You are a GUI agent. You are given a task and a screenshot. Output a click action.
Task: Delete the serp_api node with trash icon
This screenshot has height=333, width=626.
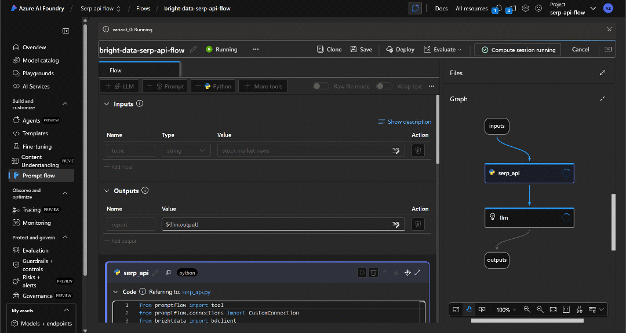point(374,272)
